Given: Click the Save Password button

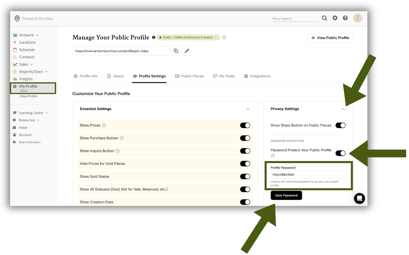Looking at the screenshot, I should (286, 195).
